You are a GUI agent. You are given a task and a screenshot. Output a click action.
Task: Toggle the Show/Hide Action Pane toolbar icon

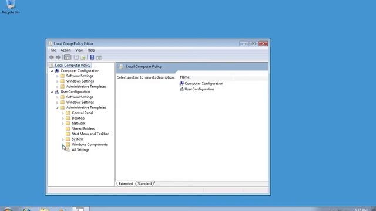coord(99,57)
